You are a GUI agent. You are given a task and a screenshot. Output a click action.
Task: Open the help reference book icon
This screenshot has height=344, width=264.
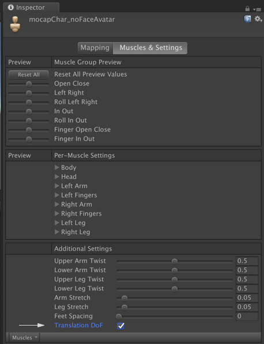(247, 20)
